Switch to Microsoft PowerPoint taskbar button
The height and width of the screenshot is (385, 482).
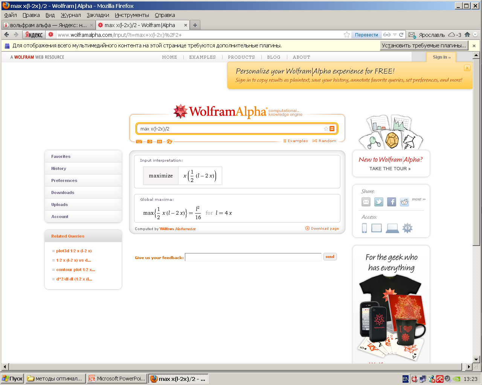(x=117, y=379)
